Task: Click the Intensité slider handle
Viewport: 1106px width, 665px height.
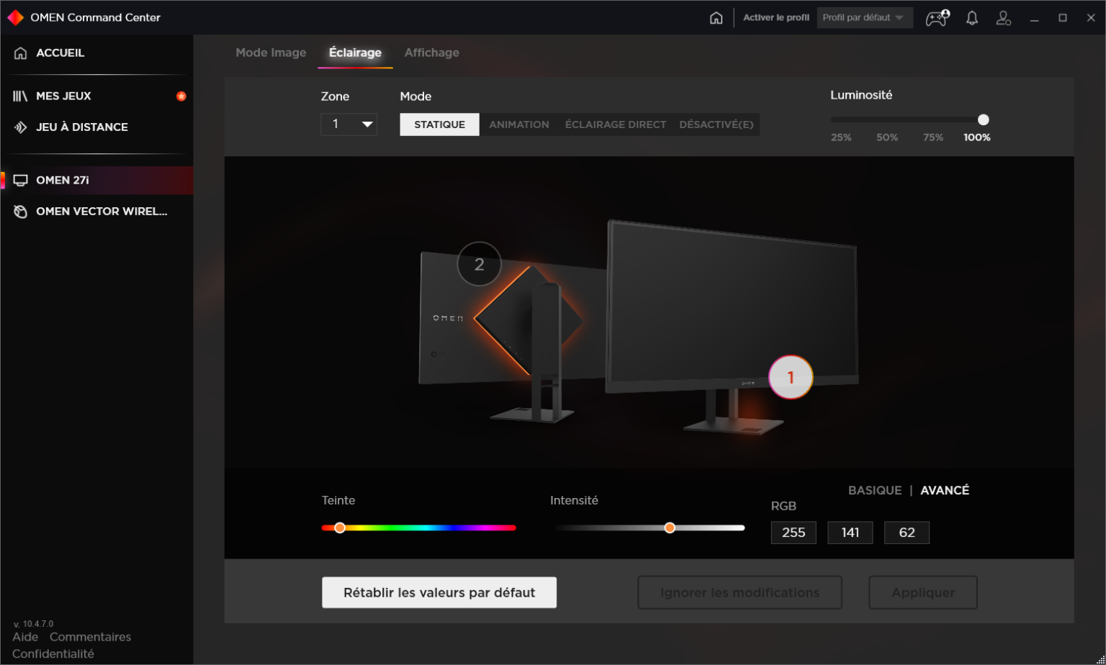Action: pos(670,528)
